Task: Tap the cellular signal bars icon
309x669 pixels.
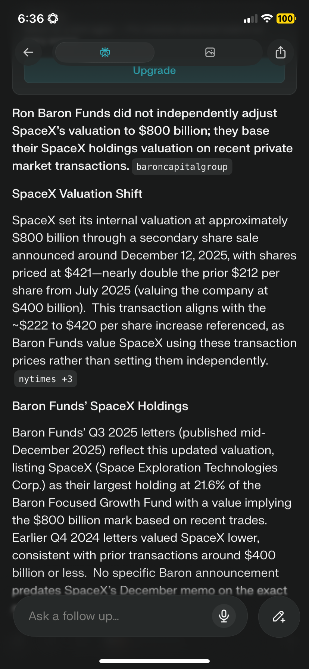Action: click(250, 19)
